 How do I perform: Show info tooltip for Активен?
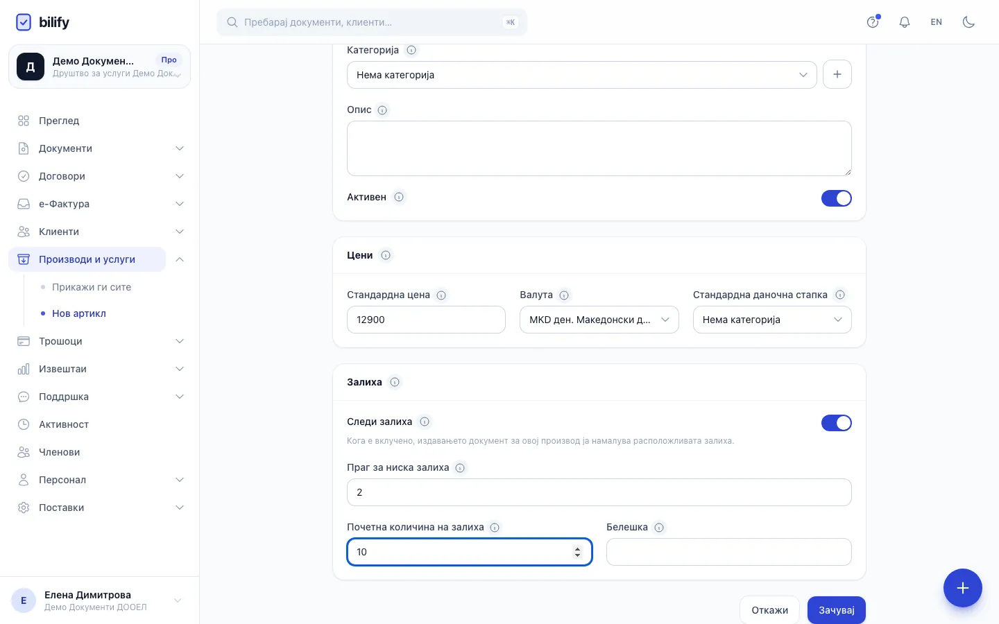399,197
